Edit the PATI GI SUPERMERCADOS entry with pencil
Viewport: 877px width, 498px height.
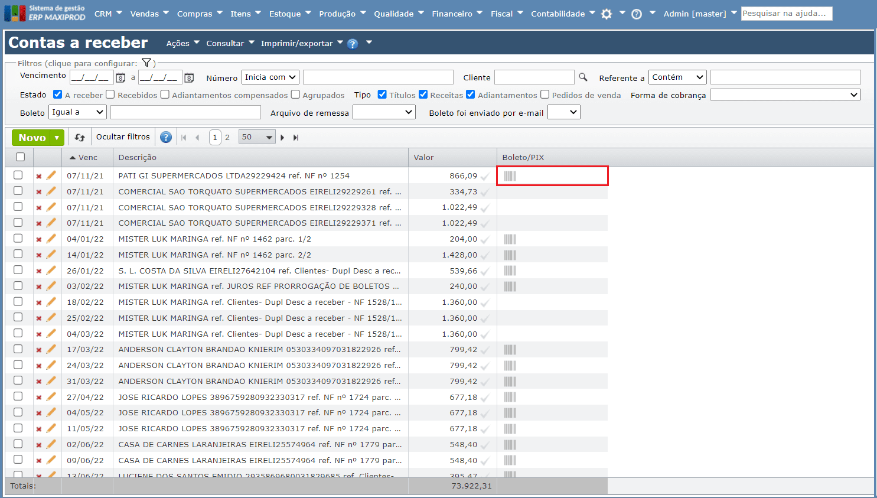(x=51, y=175)
